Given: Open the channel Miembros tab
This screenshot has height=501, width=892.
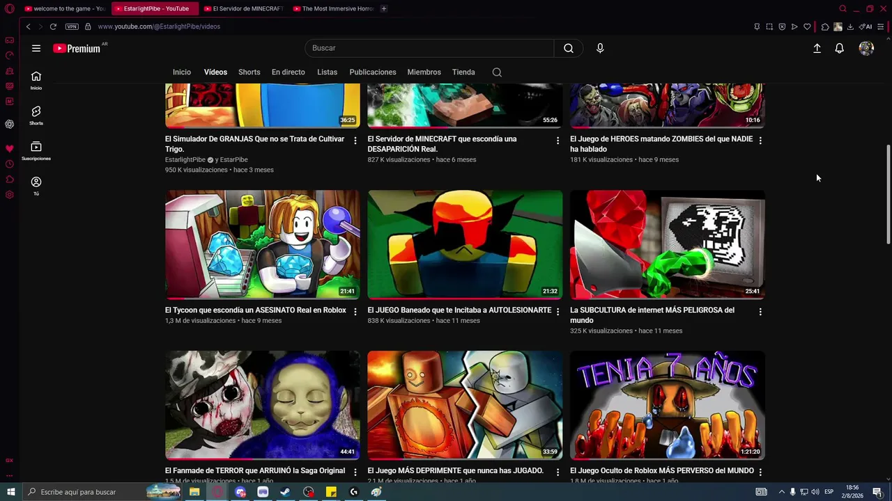Looking at the screenshot, I should click(424, 72).
